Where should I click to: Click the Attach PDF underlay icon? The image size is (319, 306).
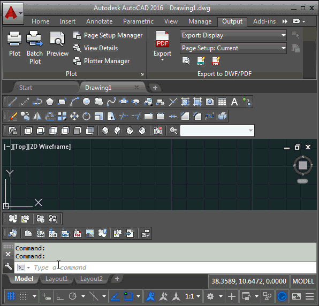point(78,233)
